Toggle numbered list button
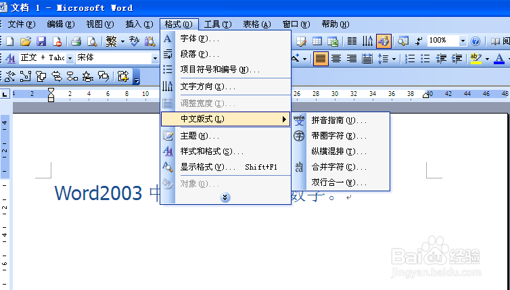 (x=410, y=59)
